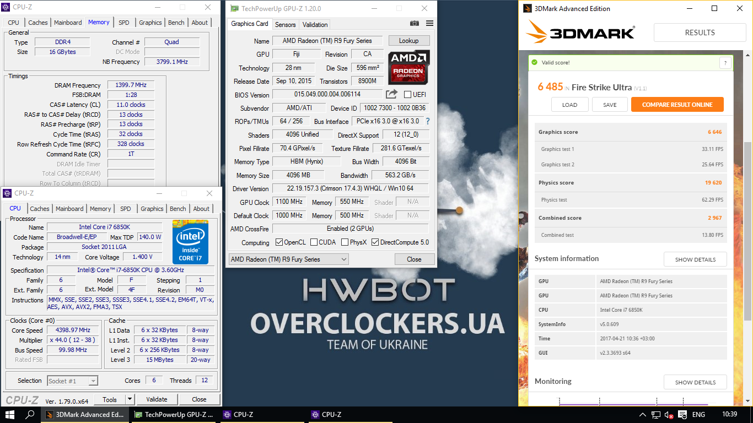
Task: Open Graphics tab in back CPU-Z window
Action: click(150, 23)
